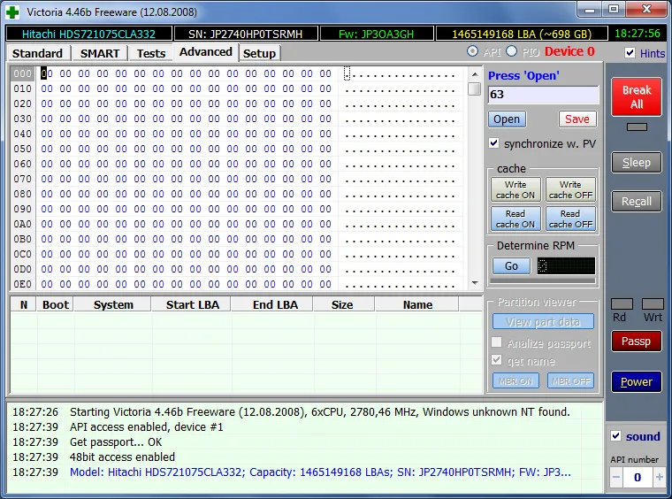Click the indicator below Break All

pos(637,127)
